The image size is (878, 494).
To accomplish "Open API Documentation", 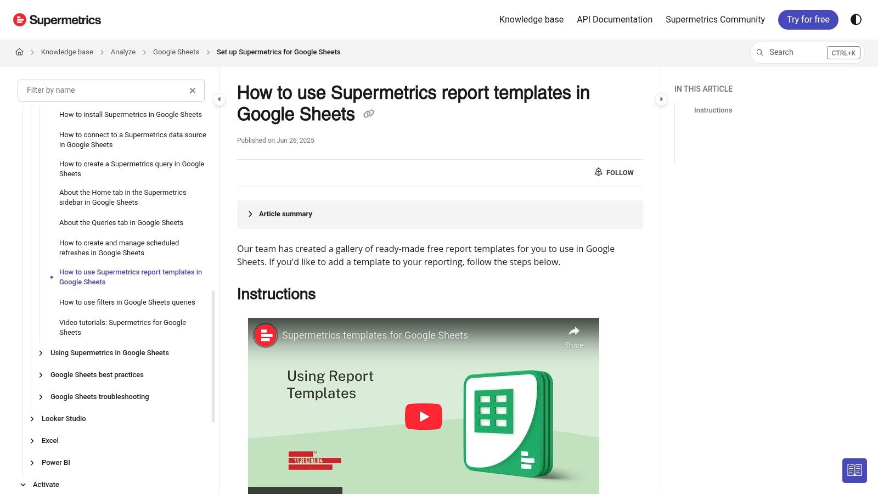I will pyautogui.click(x=615, y=20).
